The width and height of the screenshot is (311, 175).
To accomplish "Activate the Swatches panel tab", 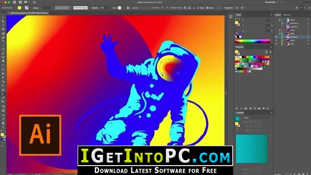I will [x=239, y=47].
